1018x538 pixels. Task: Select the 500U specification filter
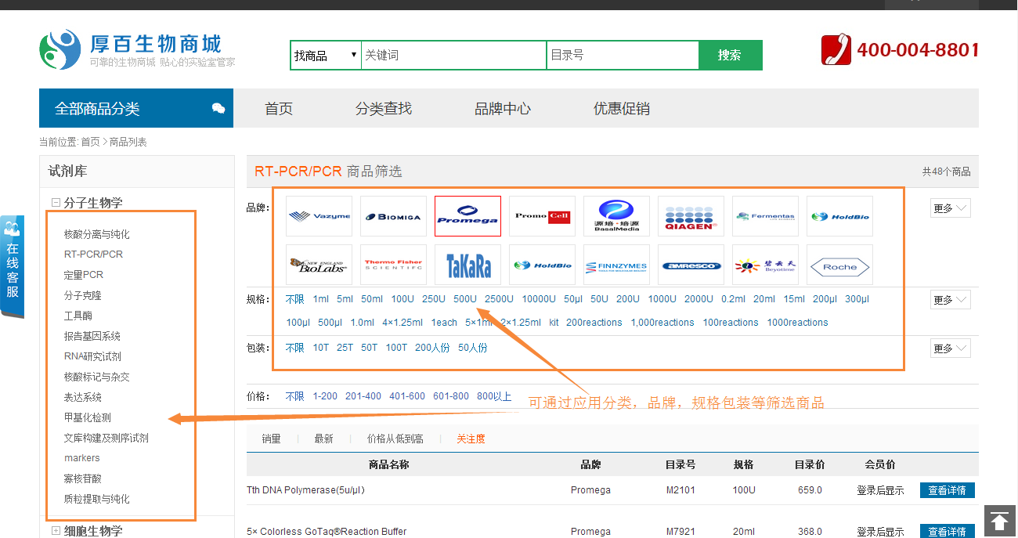464,299
